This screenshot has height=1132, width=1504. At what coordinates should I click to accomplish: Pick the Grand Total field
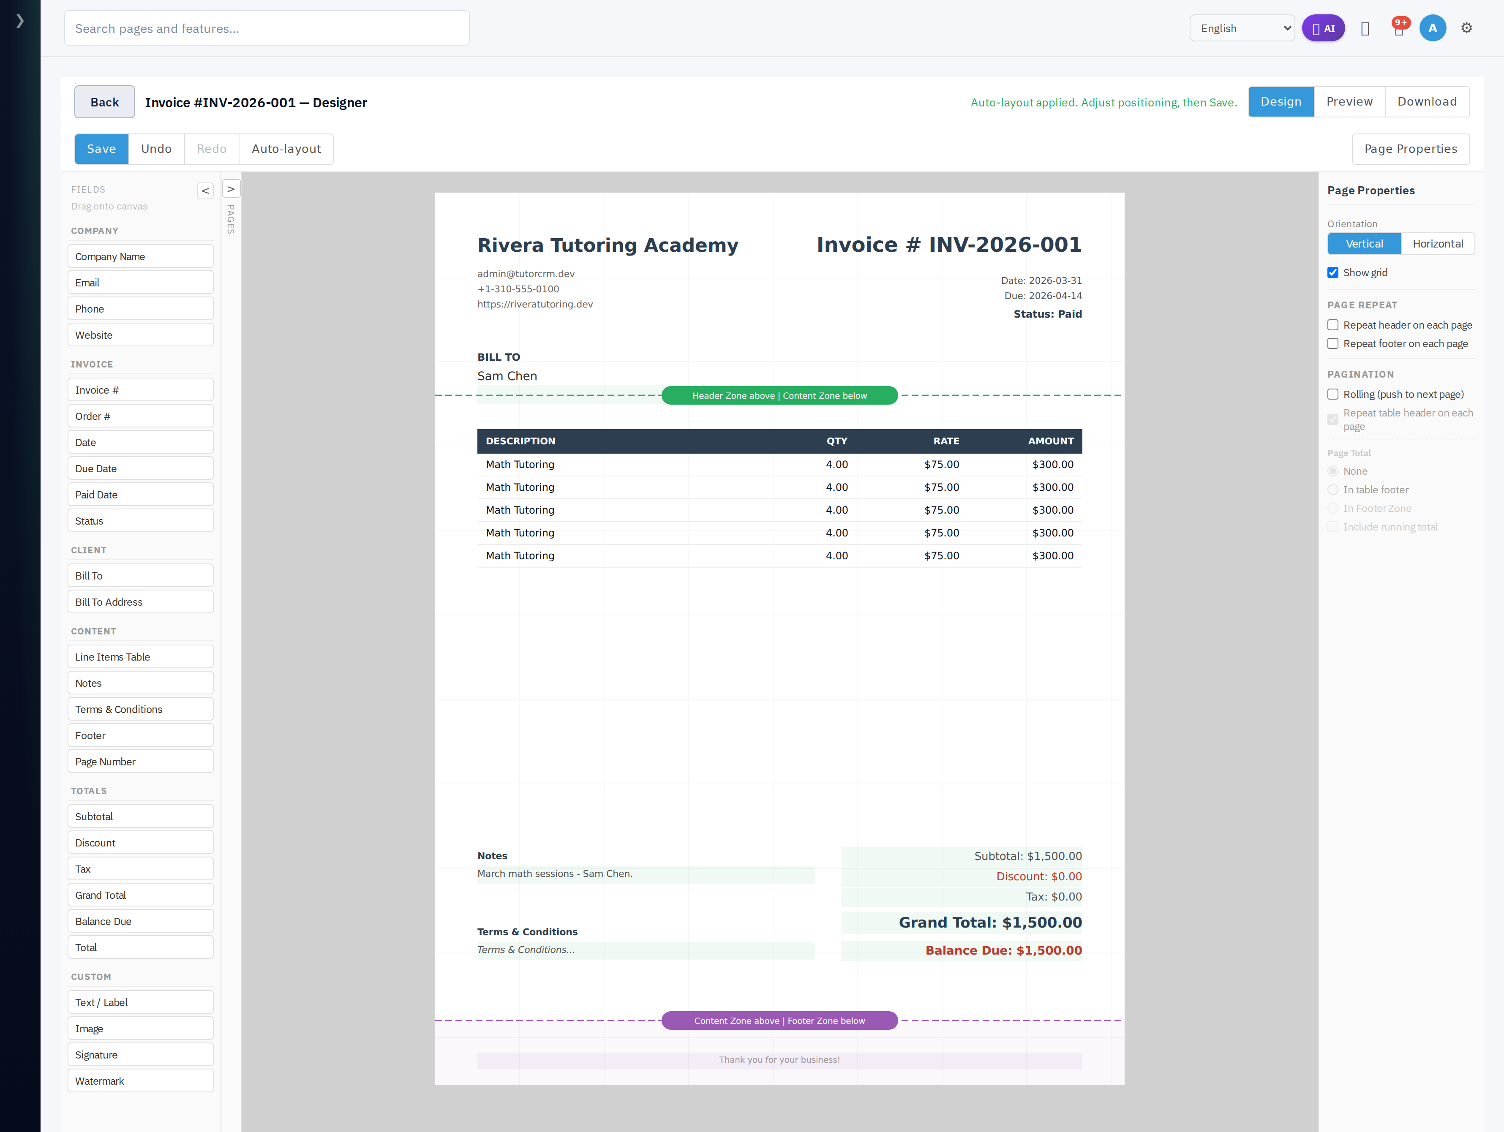pyautogui.click(x=140, y=895)
